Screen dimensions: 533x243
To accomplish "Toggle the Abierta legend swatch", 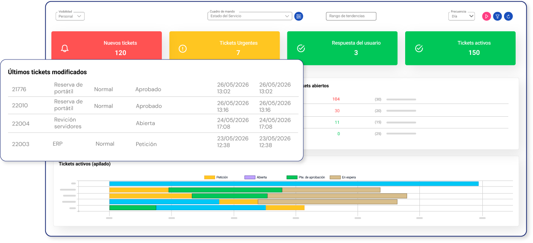I will [x=250, y=177].
